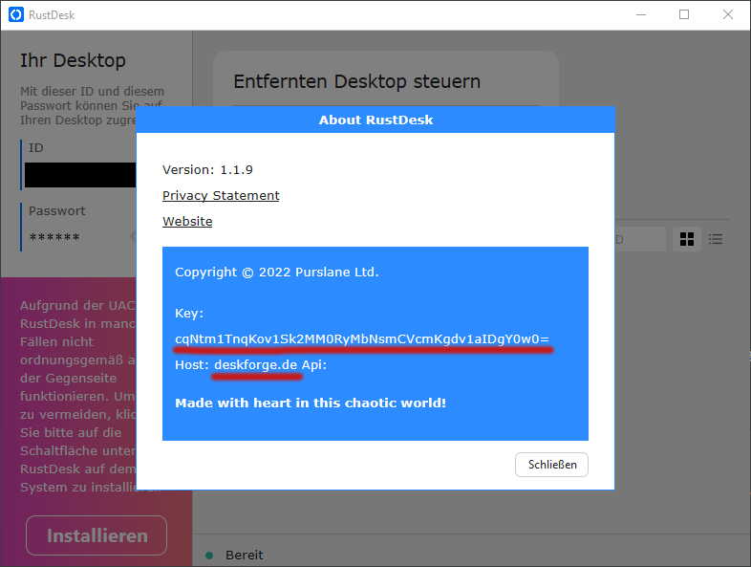
Task: Click the host deskforge.de text
Action: pyautogui.click(x=256, y=364)
